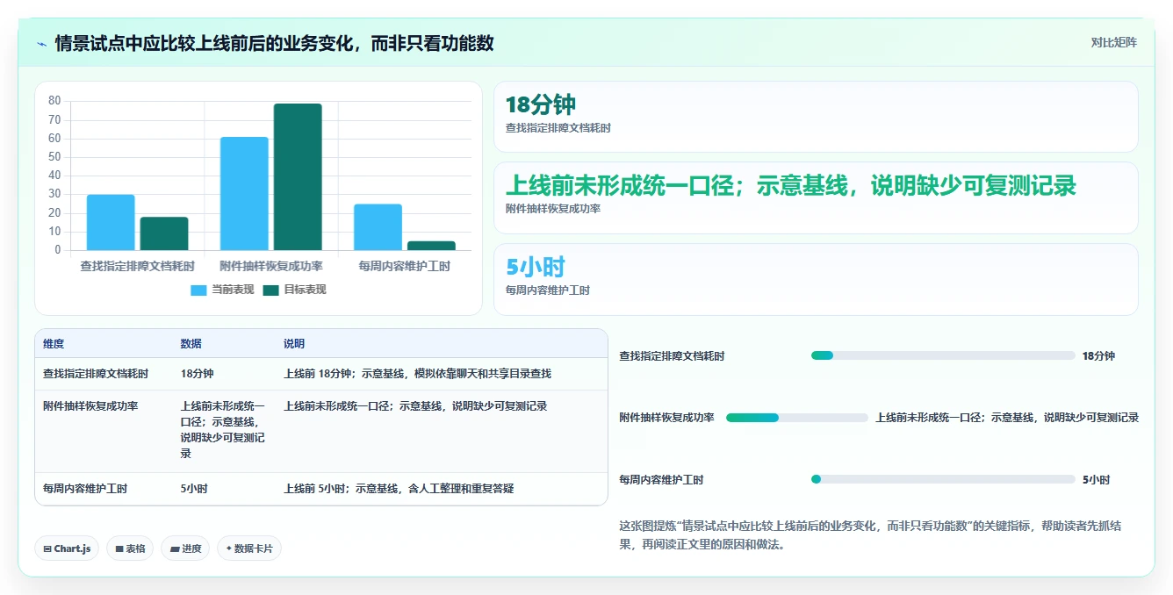This screenshot has height=595, width=1173.
Task: Click the x-axis label 查找指定排障文档耗时
Action: click(x=137, y=266)
